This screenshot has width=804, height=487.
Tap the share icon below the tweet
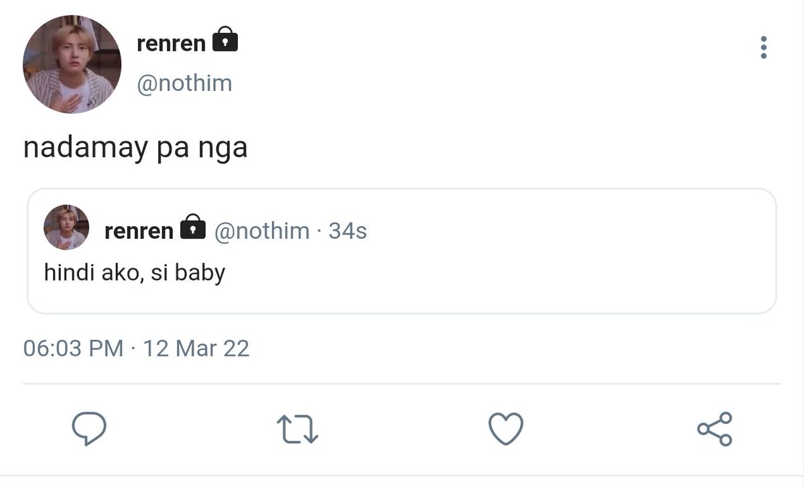(715, 429)
